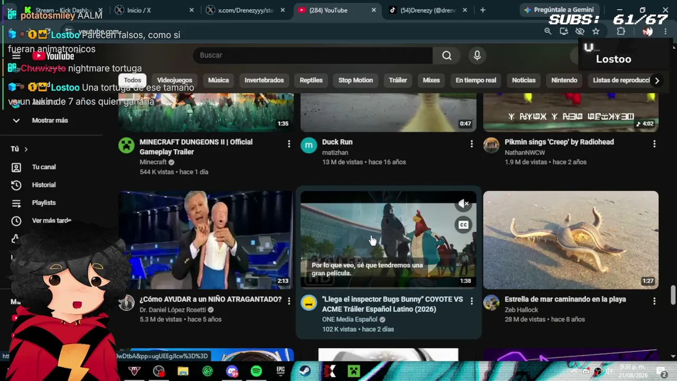
Task: Open options for Coyote vs Acme trailer
Action: coord(471,301)
